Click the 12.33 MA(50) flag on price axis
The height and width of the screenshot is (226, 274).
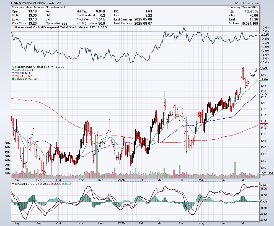click(263, 93)
